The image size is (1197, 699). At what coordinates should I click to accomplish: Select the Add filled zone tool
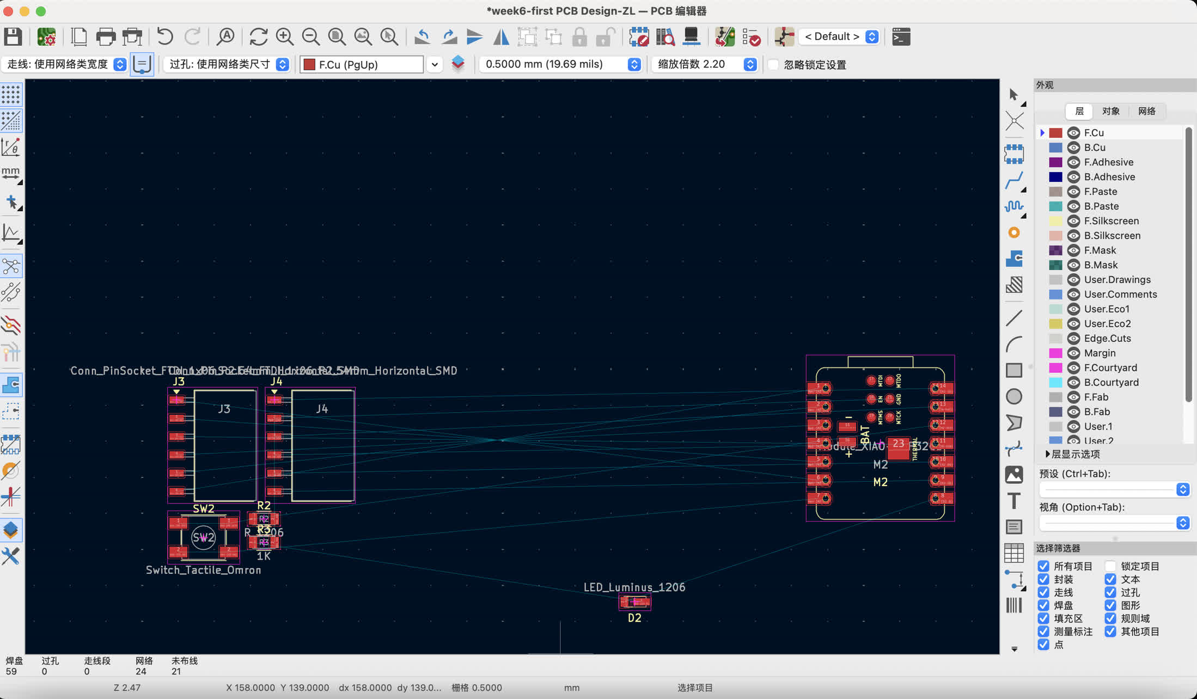[1014, 259]
